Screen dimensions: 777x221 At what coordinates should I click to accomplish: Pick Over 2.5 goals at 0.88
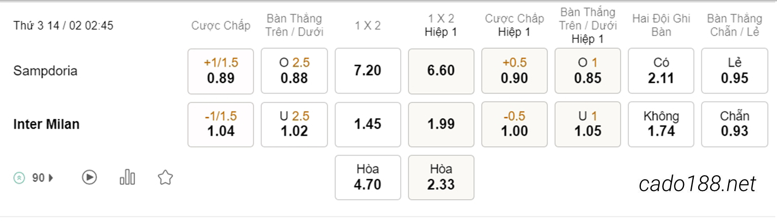(294, 71)
